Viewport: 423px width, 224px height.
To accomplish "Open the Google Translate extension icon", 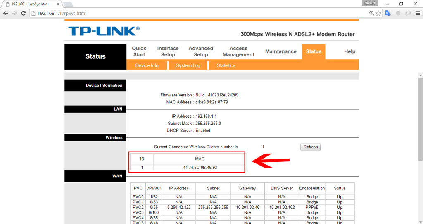I will [388, 13].
